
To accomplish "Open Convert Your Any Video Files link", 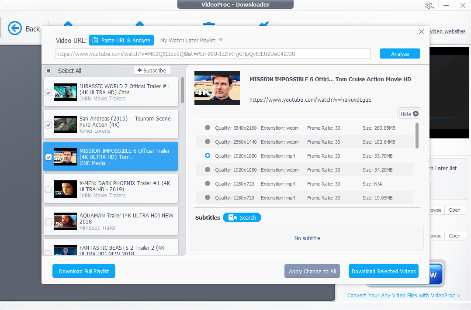I will click(404, 295).
